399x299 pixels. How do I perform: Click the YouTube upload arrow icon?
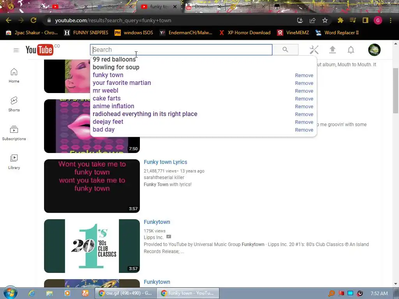tap(333, 50)
